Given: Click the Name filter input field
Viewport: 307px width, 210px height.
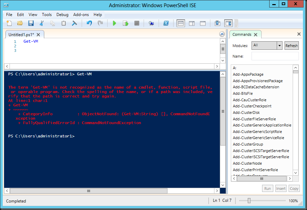Looking at the screenshot, I should tap(275, 56).
